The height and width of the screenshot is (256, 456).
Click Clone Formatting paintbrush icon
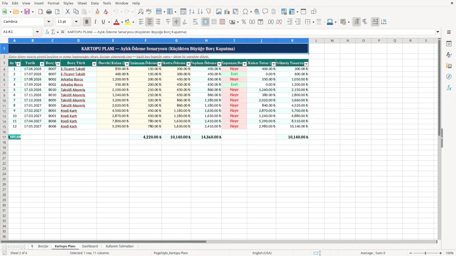click(98, 12)
